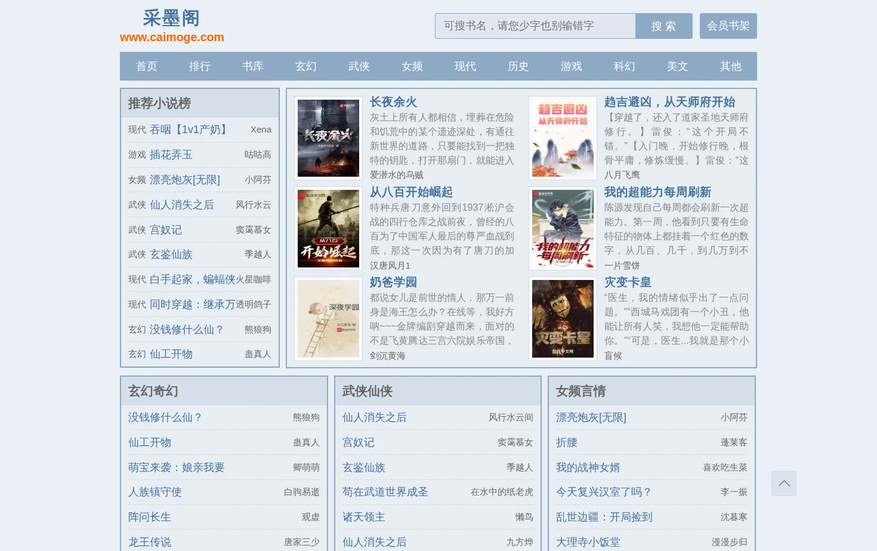Open 诸天领主 in 武侠仙侠

pyautogui.click(x=364, y=517)
